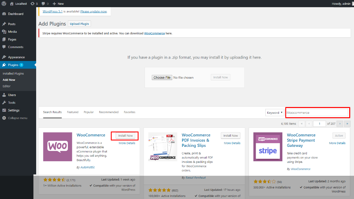Go to next page of search results

pos(340,124)
